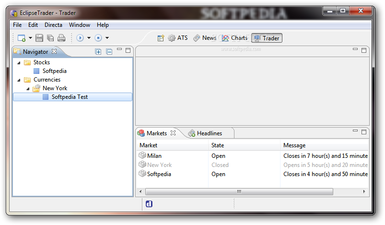Image resolution: width=385 pixels, height=225 pixels.
Task: Switch to the ATS perspective
Action: (178, 38)
